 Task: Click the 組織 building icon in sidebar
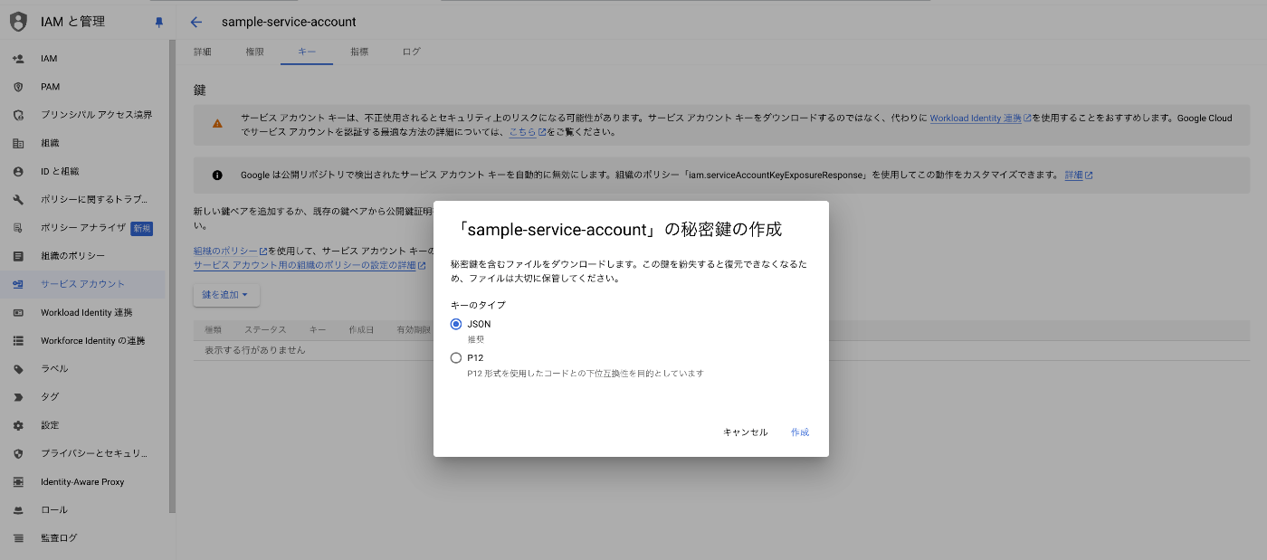click(x=18, y=143)
